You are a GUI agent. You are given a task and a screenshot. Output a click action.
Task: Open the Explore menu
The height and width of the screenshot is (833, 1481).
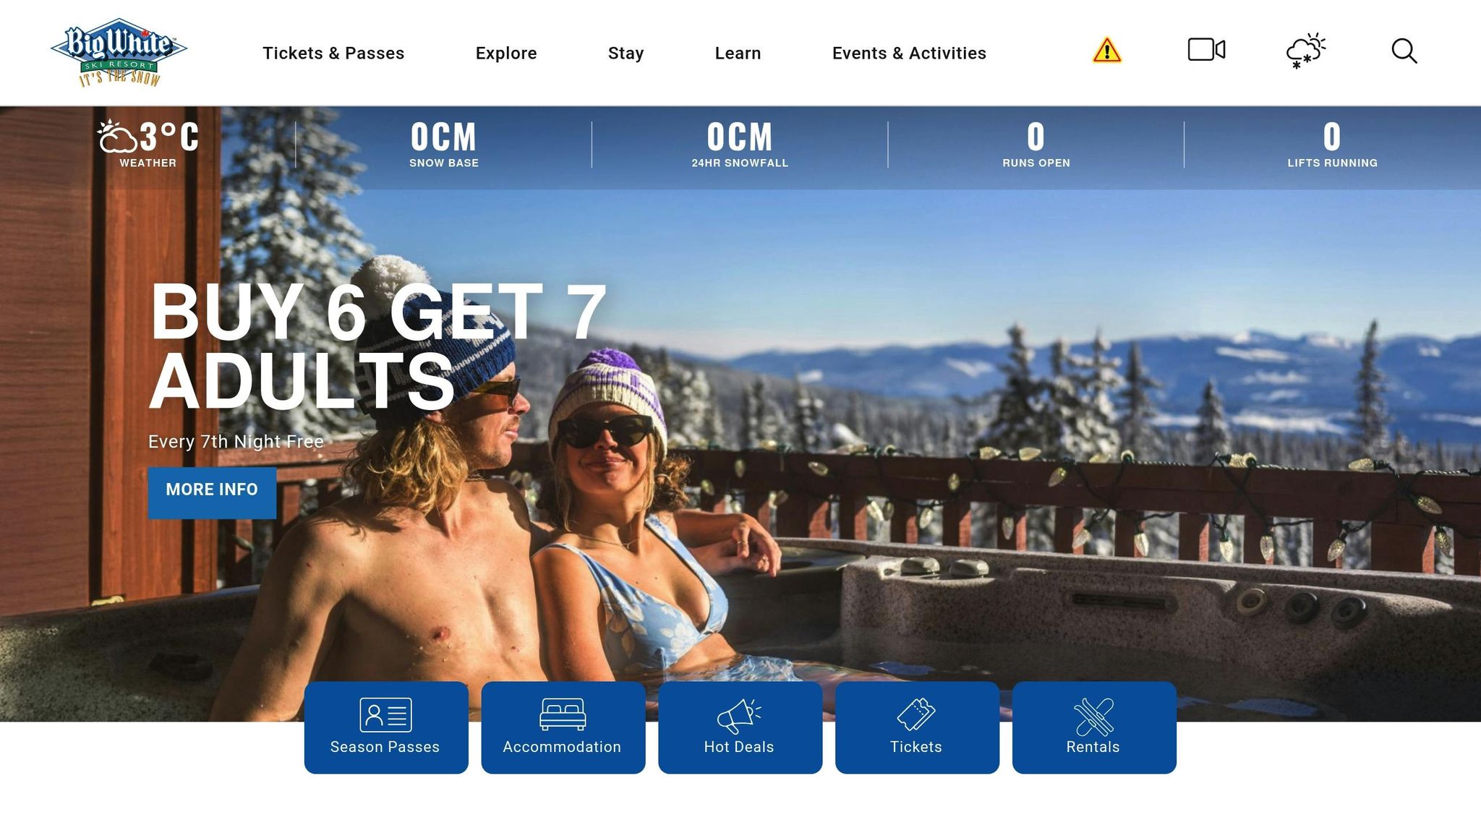click(506, 53)
